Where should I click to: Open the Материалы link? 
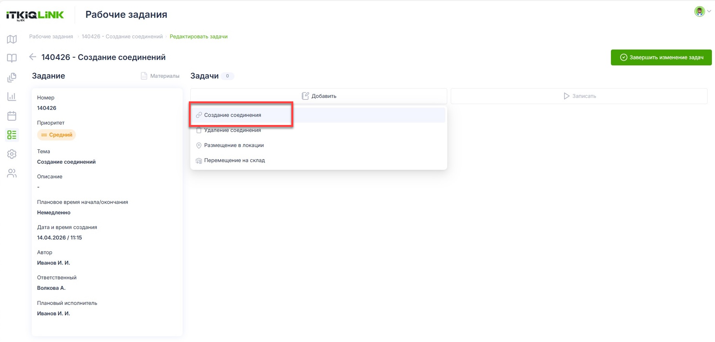tap(160, 76)
